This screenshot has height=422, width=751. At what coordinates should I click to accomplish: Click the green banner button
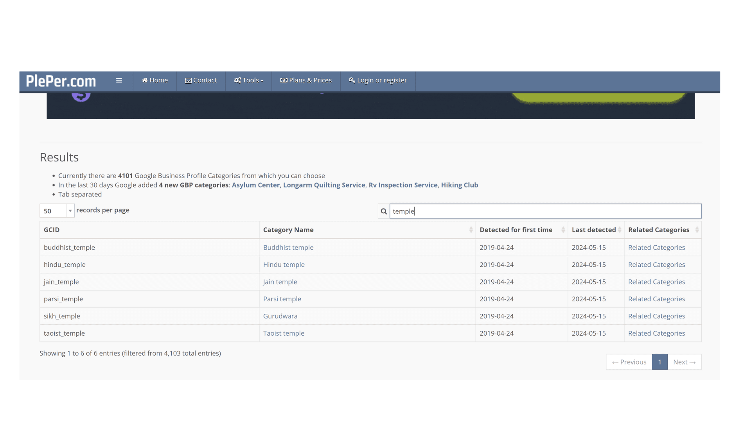pyautogui.click(x=598, y=98)
